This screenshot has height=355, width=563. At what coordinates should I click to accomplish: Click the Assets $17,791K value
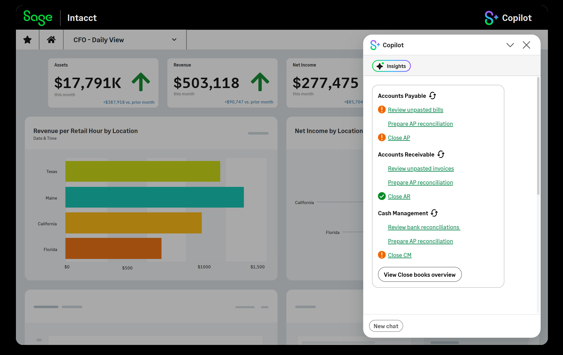pyautogui.click(x=88, y=83)
